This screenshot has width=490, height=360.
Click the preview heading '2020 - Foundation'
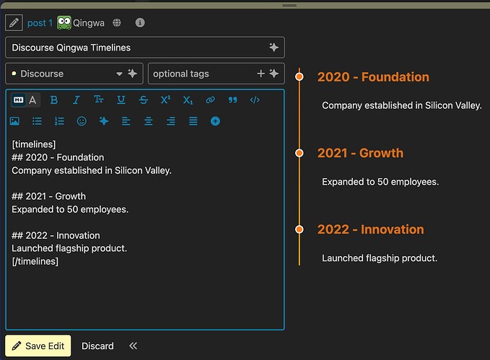click(x=373, y=77)
